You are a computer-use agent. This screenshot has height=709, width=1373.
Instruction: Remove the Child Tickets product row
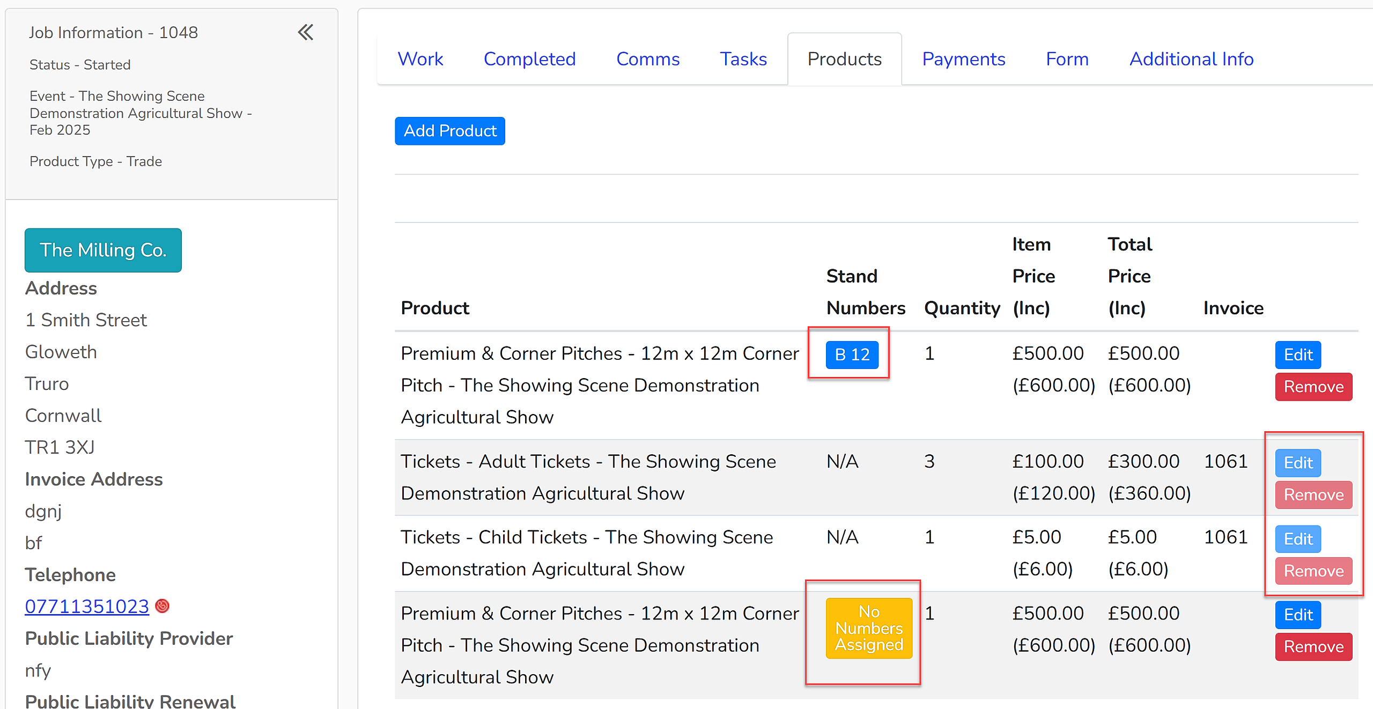(x=1313, y=571)
